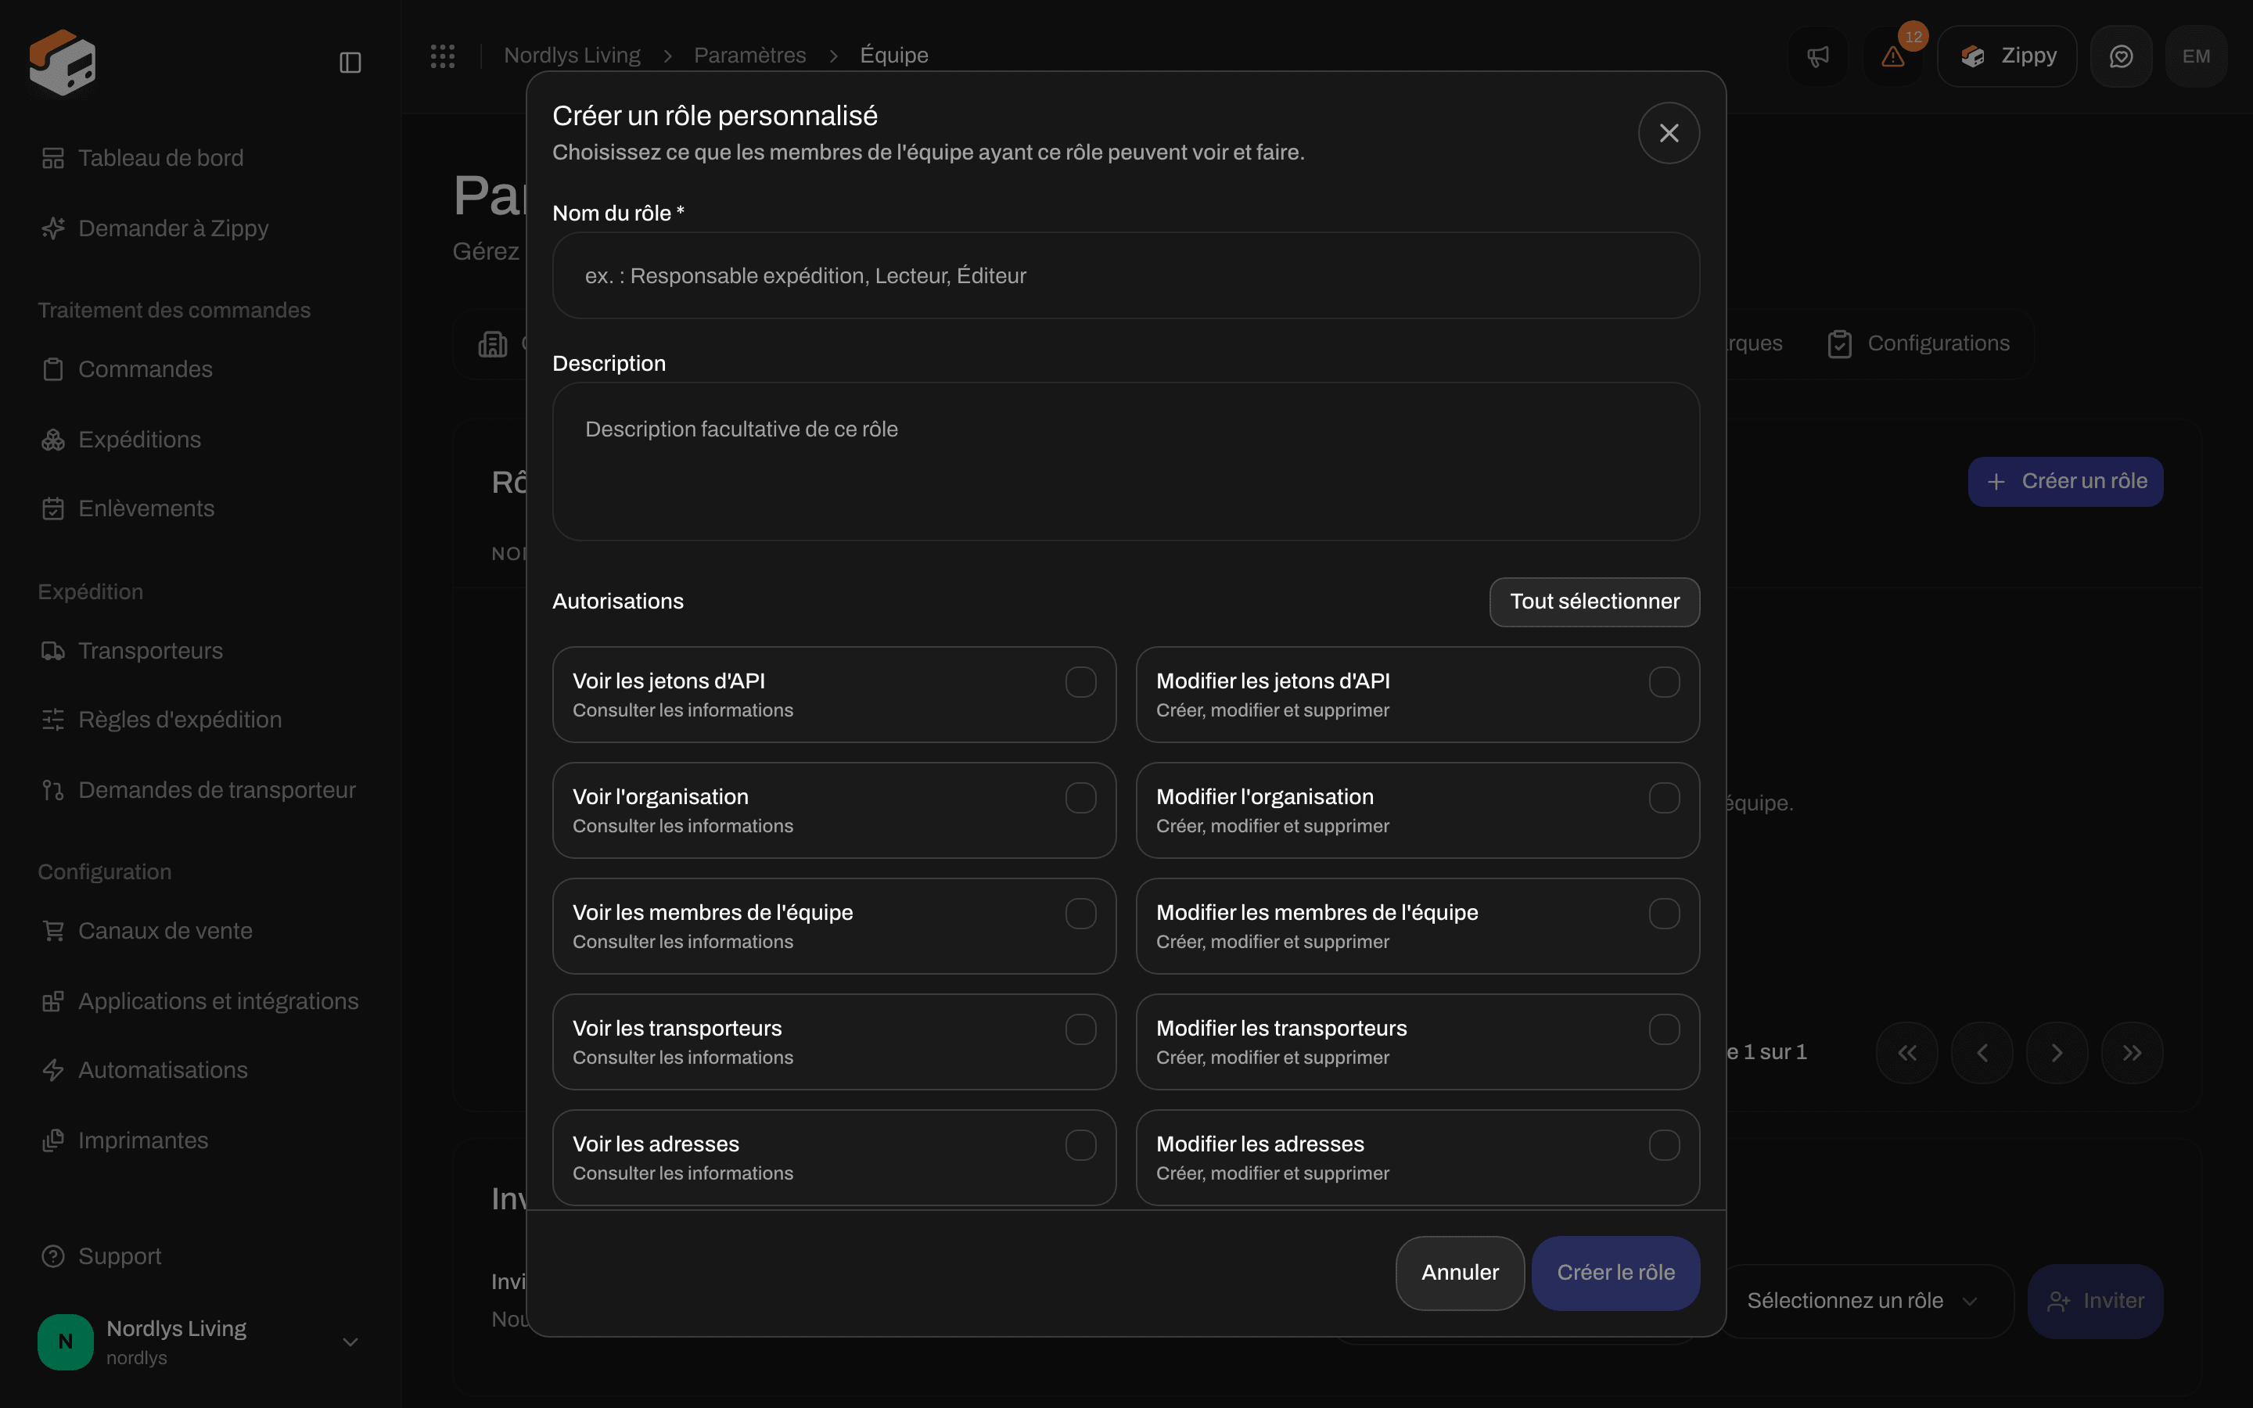Check Modifier les jetons d'API

click(1664, 681)
